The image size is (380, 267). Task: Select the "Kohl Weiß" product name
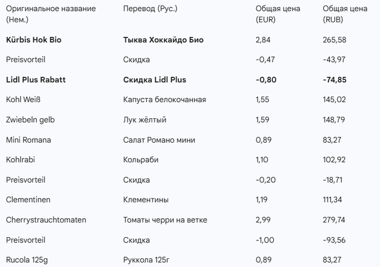click(x=23, y=100)
